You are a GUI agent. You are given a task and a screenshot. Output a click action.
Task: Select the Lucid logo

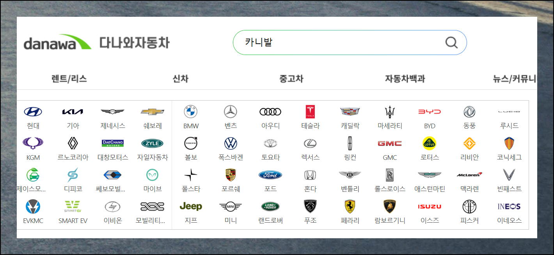509,112
